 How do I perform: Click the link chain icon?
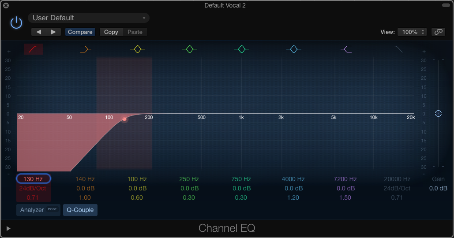click(x=439, y=32)
